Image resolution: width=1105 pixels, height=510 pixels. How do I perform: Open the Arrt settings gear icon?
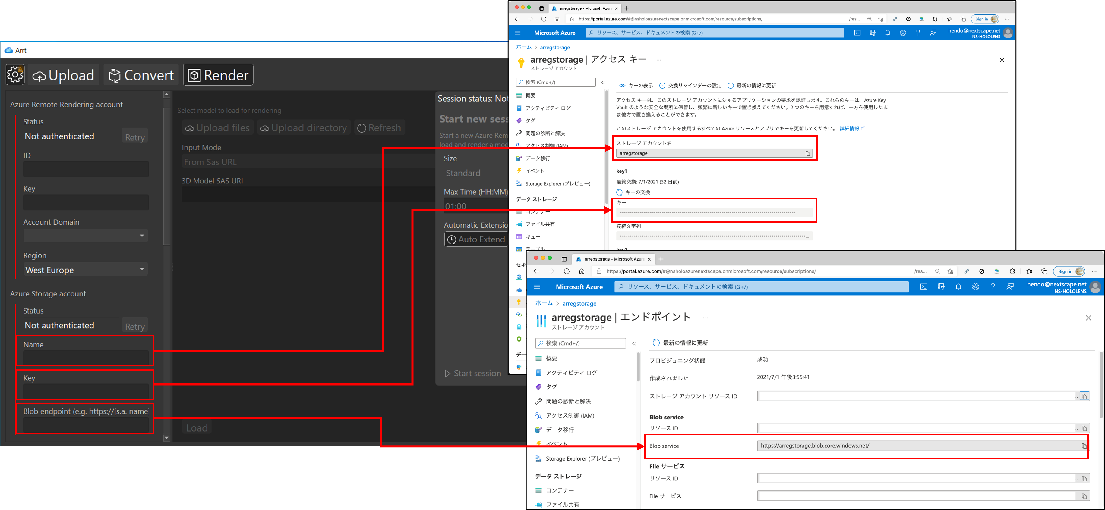[15, 75]
